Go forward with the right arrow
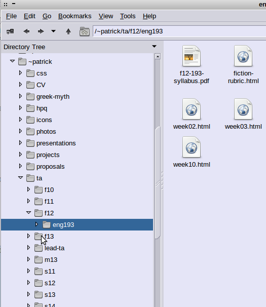Image resolution: width=266 pixels, height=307 pixels. click(x=41, y=31)
